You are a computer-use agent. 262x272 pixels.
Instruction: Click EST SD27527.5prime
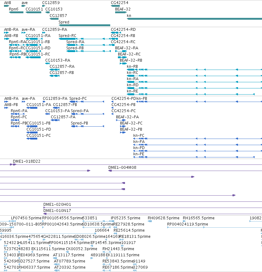pos(19,264)
